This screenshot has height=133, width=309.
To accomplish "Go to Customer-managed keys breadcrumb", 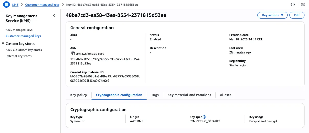I will pos(42,5).
